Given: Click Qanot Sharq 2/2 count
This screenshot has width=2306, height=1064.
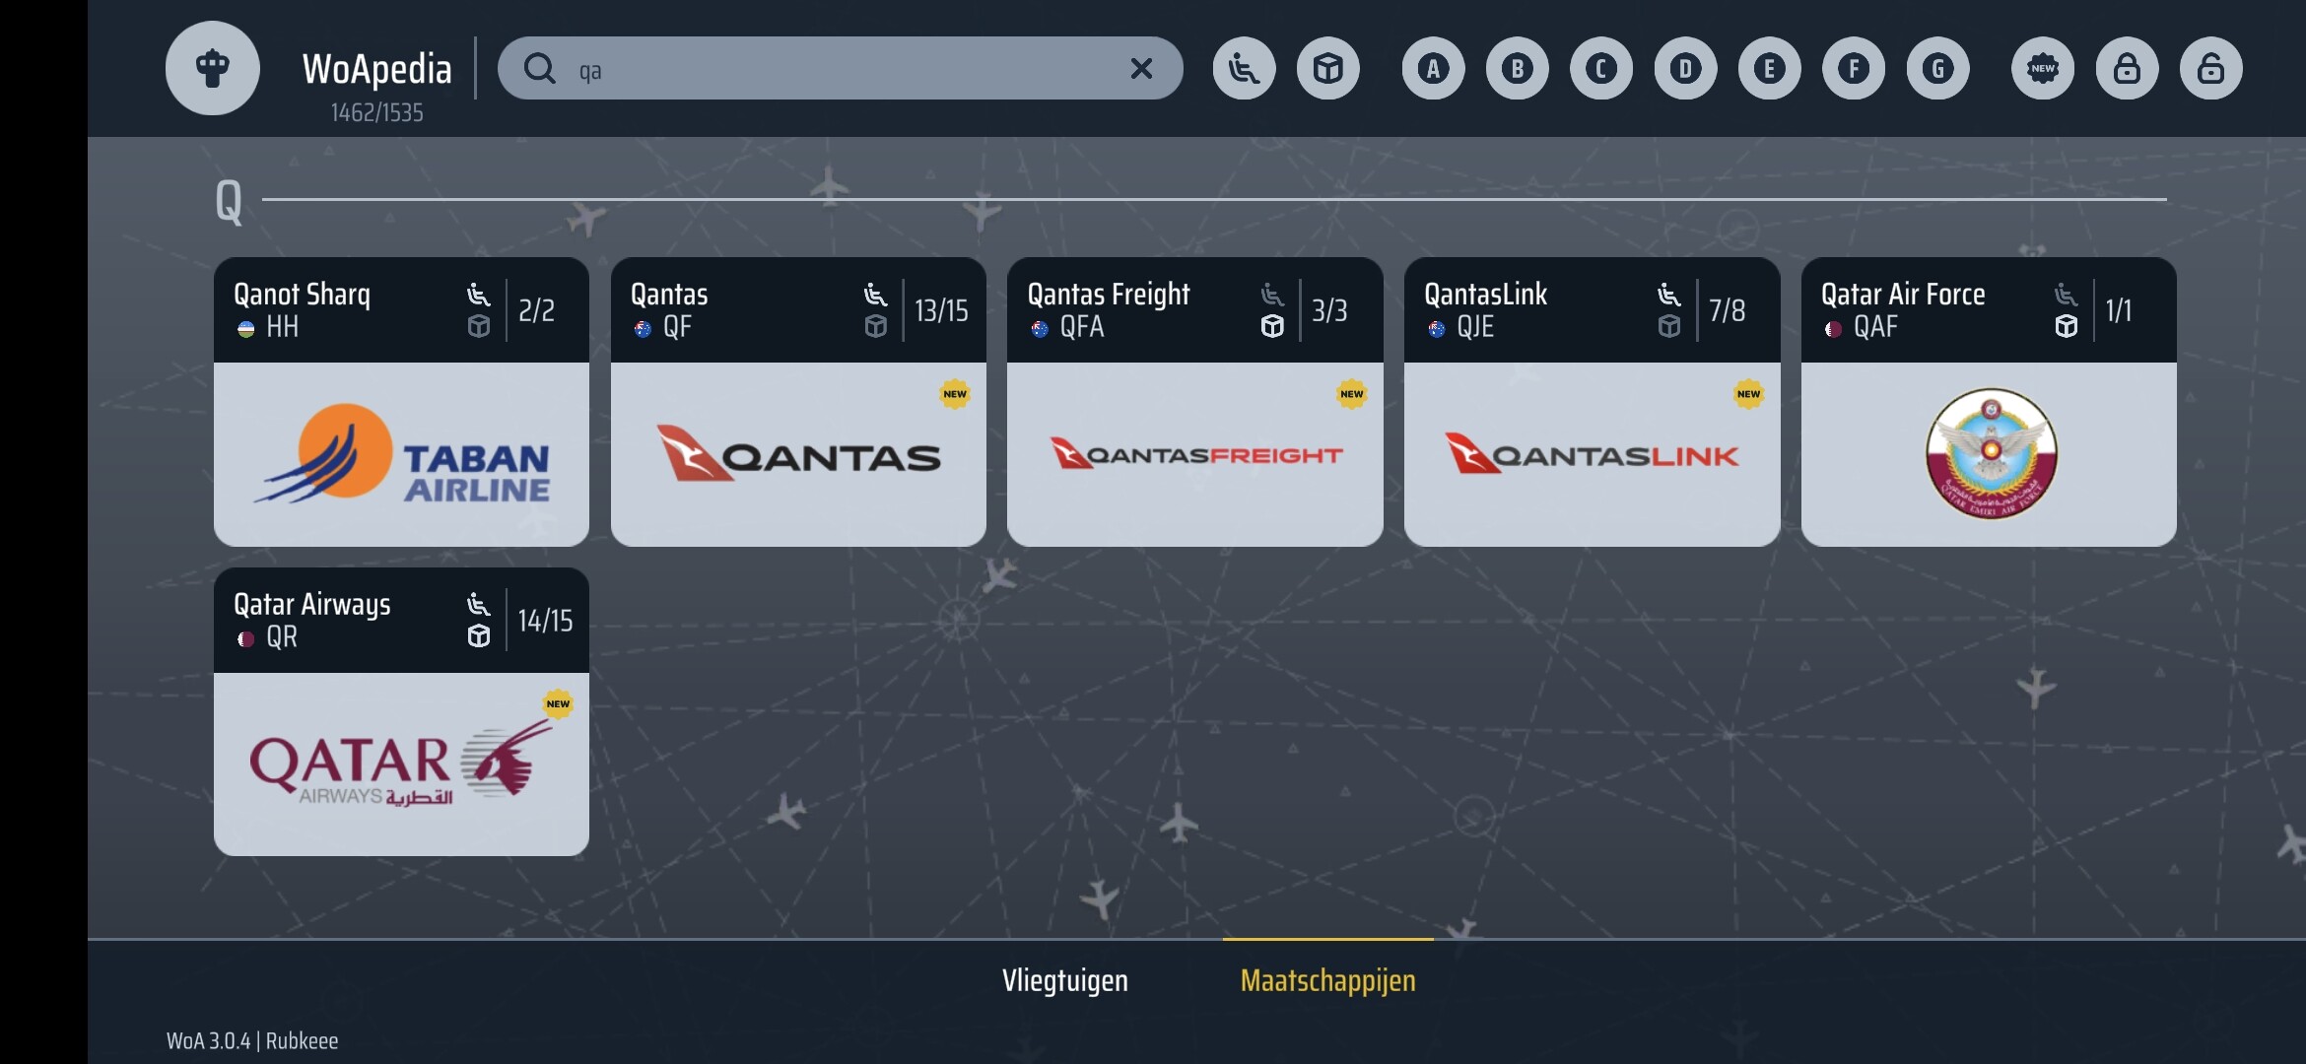Looking at the screenshot, I should point(536,310).
